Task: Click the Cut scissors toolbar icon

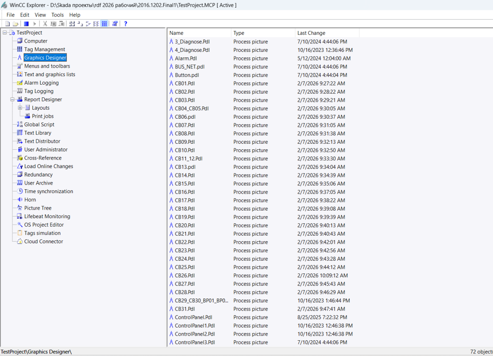Action: pos(45,24)
